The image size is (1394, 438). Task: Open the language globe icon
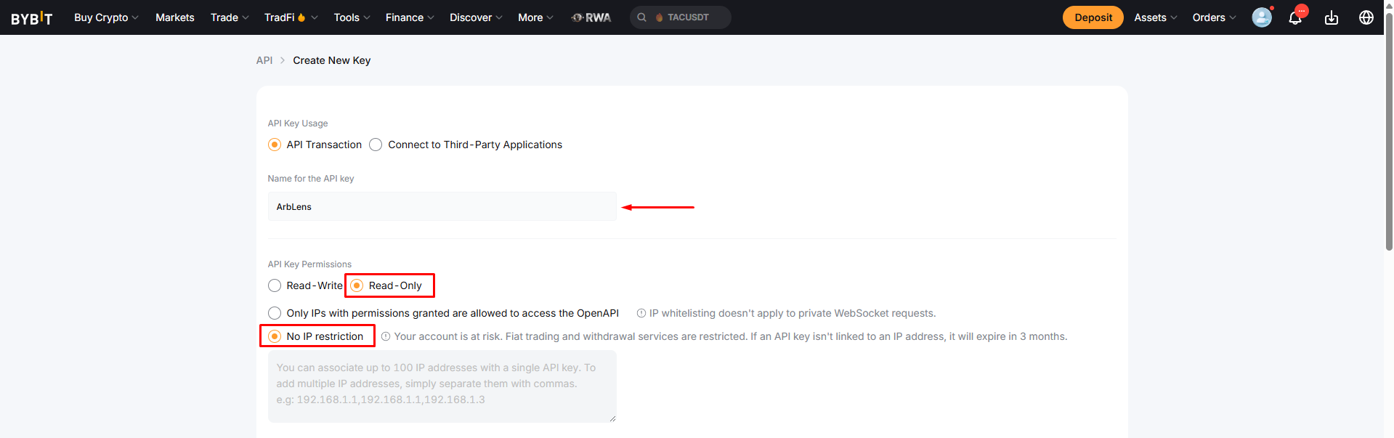1366,17
